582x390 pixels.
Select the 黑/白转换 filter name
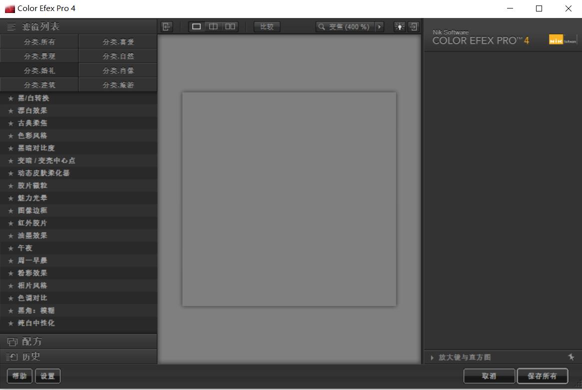click(33, 98)
